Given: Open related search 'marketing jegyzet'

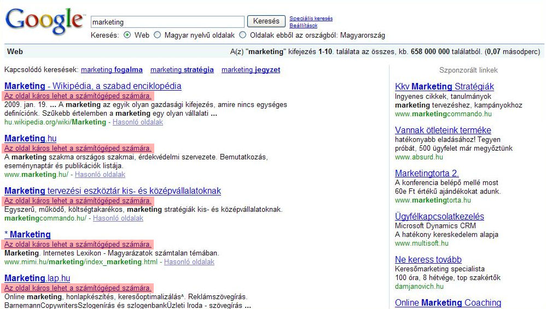Looking at the screenshot, I should [x=251, y=70].
